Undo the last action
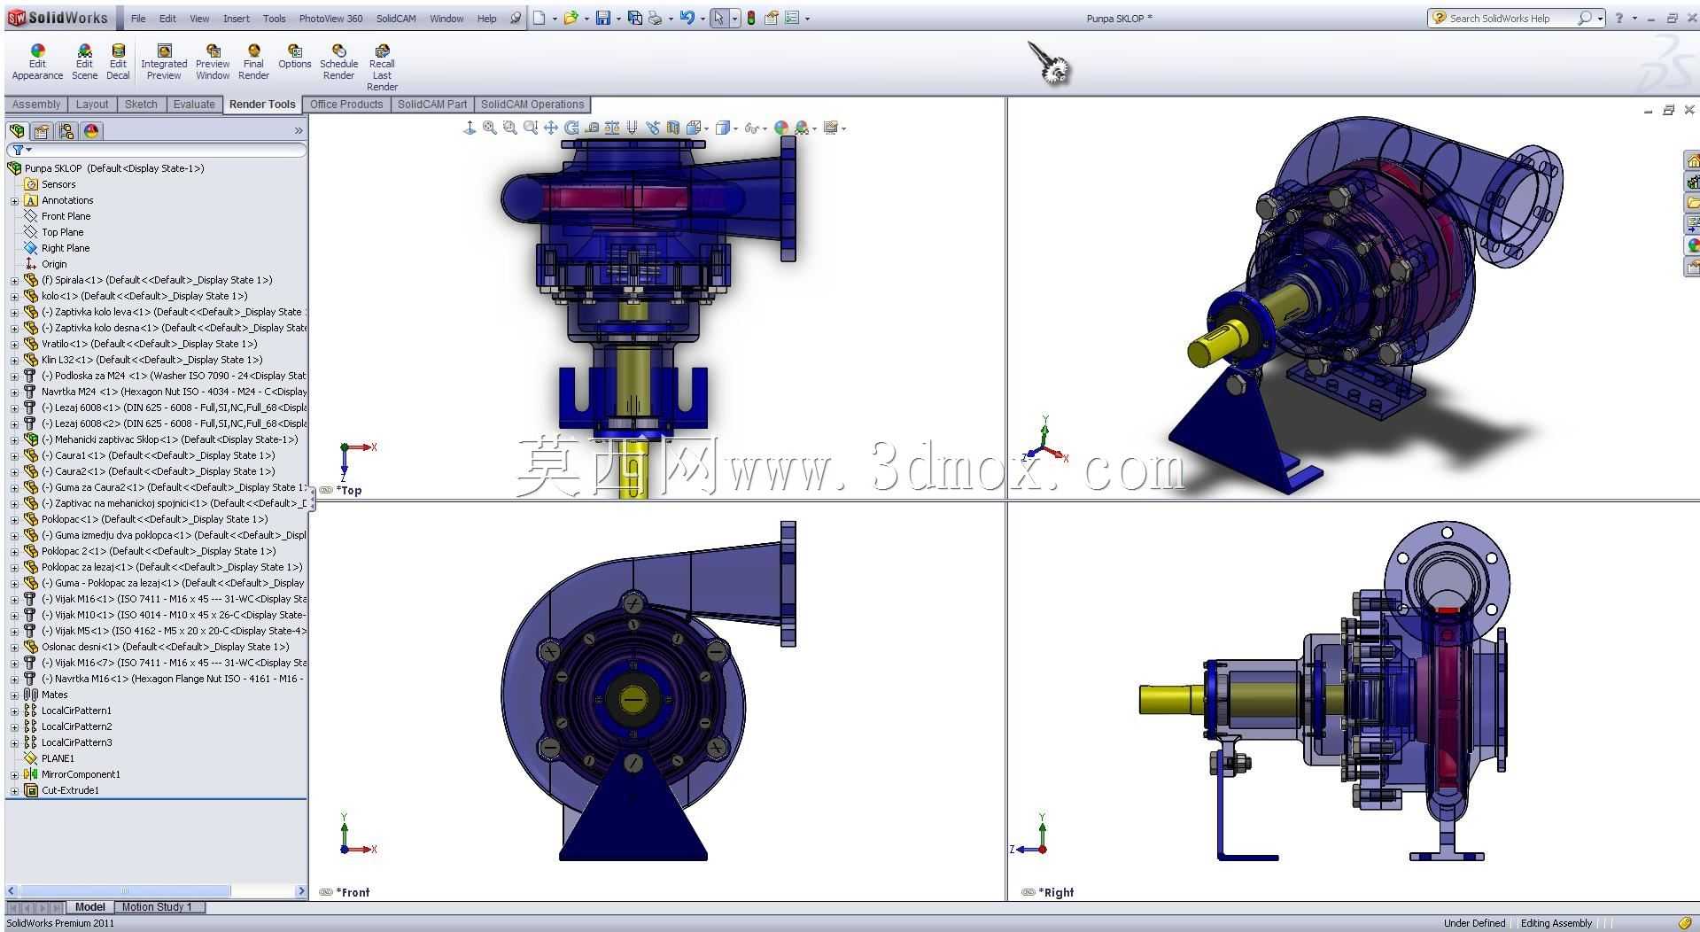 pos(687,18)
